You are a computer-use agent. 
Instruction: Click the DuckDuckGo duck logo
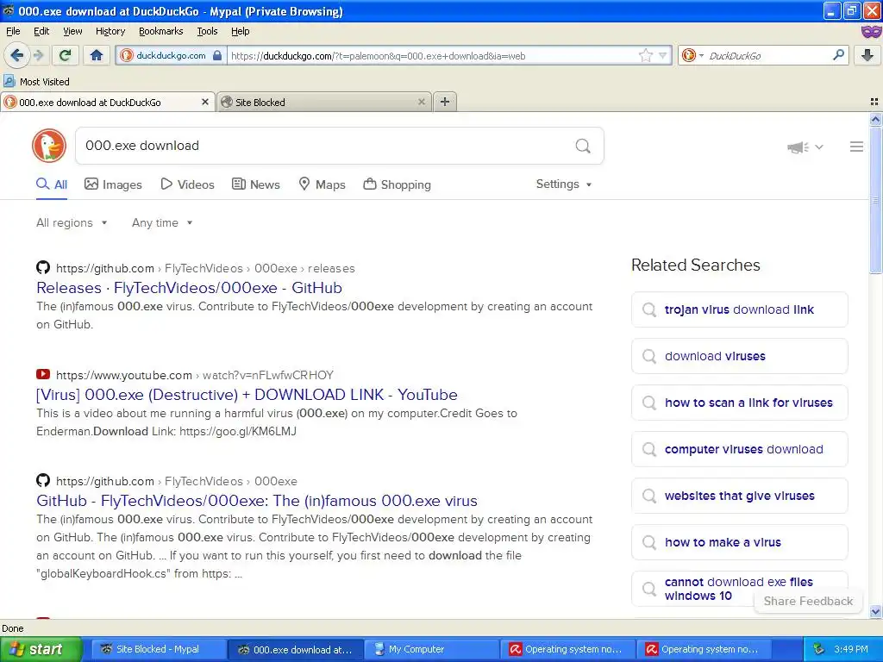49,146
